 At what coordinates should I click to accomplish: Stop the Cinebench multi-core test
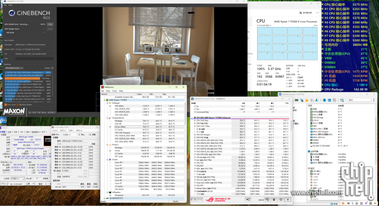click(50, 24)
